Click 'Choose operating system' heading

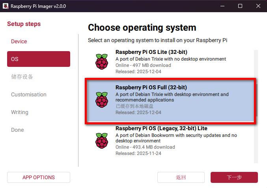pyautogui.click(x=142, y=28)
